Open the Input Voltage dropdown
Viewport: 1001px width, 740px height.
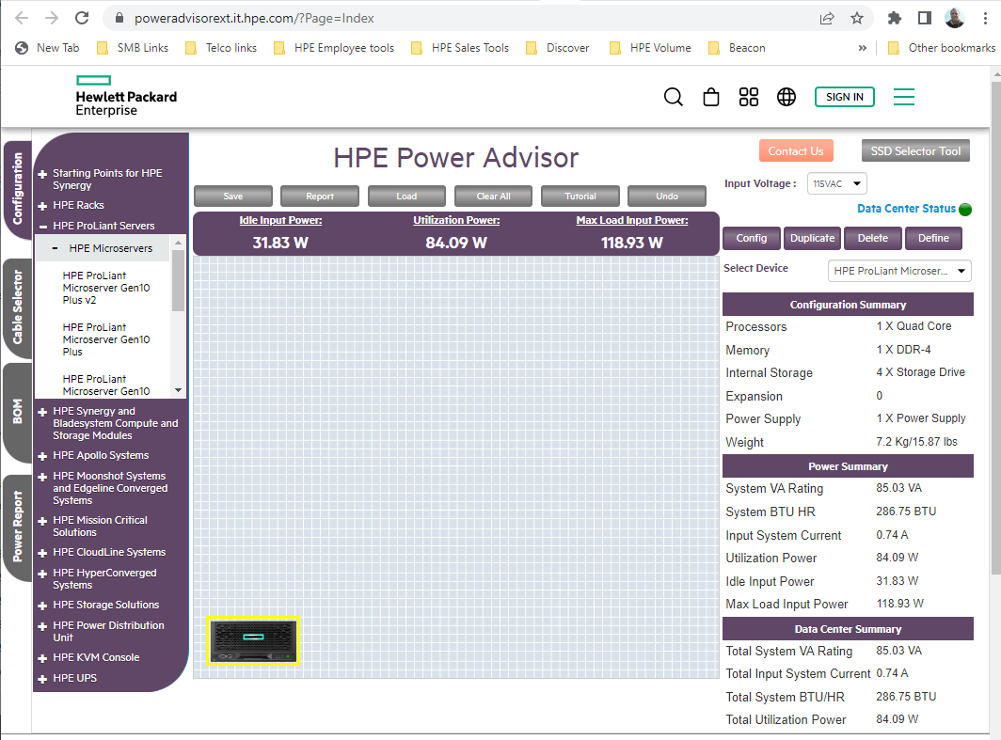coord(837,183)
